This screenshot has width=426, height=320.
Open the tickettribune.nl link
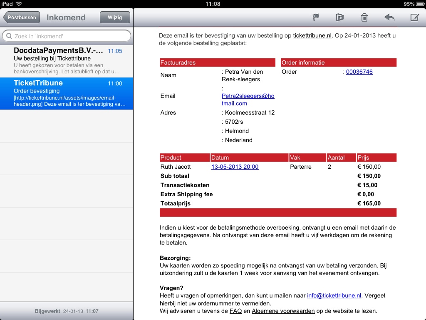(312, 36)
